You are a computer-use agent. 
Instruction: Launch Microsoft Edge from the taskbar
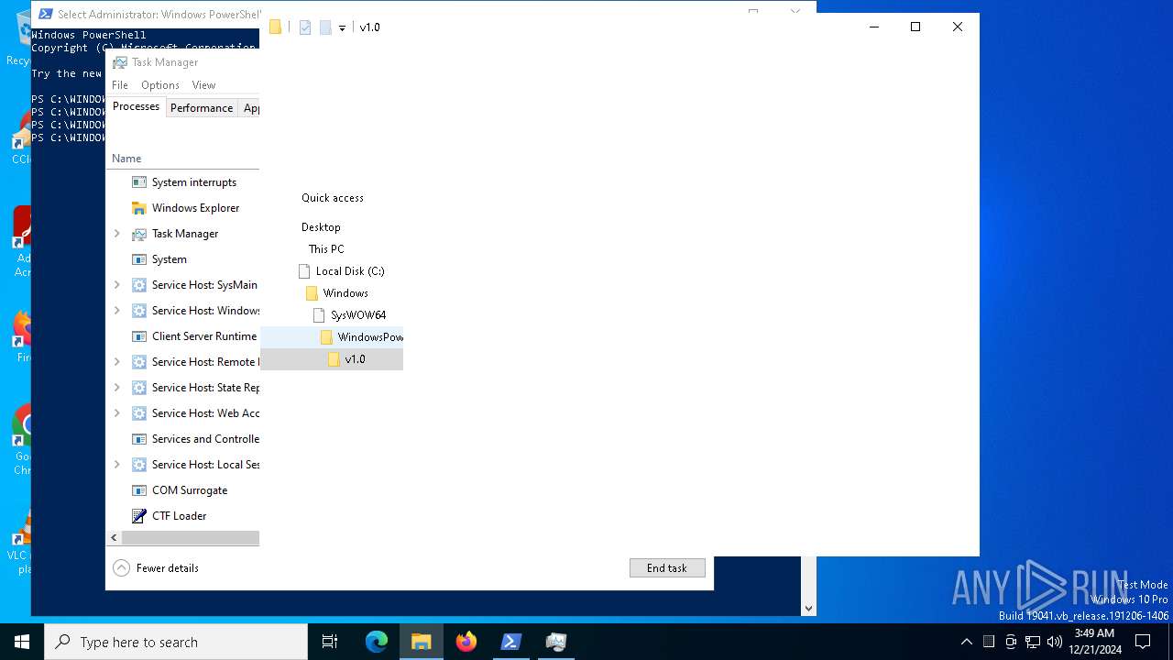coord(377,642)
